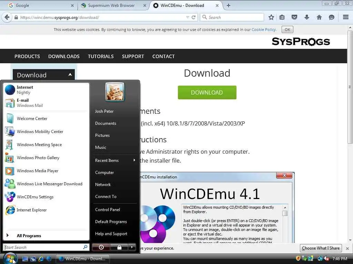Open Documents from the Start menu
Image resolution: width=353 pixels, height=264 pixels.
point(115,123)
